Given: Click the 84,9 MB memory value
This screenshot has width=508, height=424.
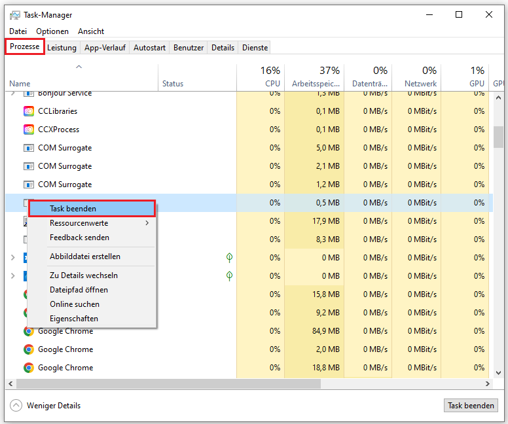Looking at the screenshot, I should (325, 331).
